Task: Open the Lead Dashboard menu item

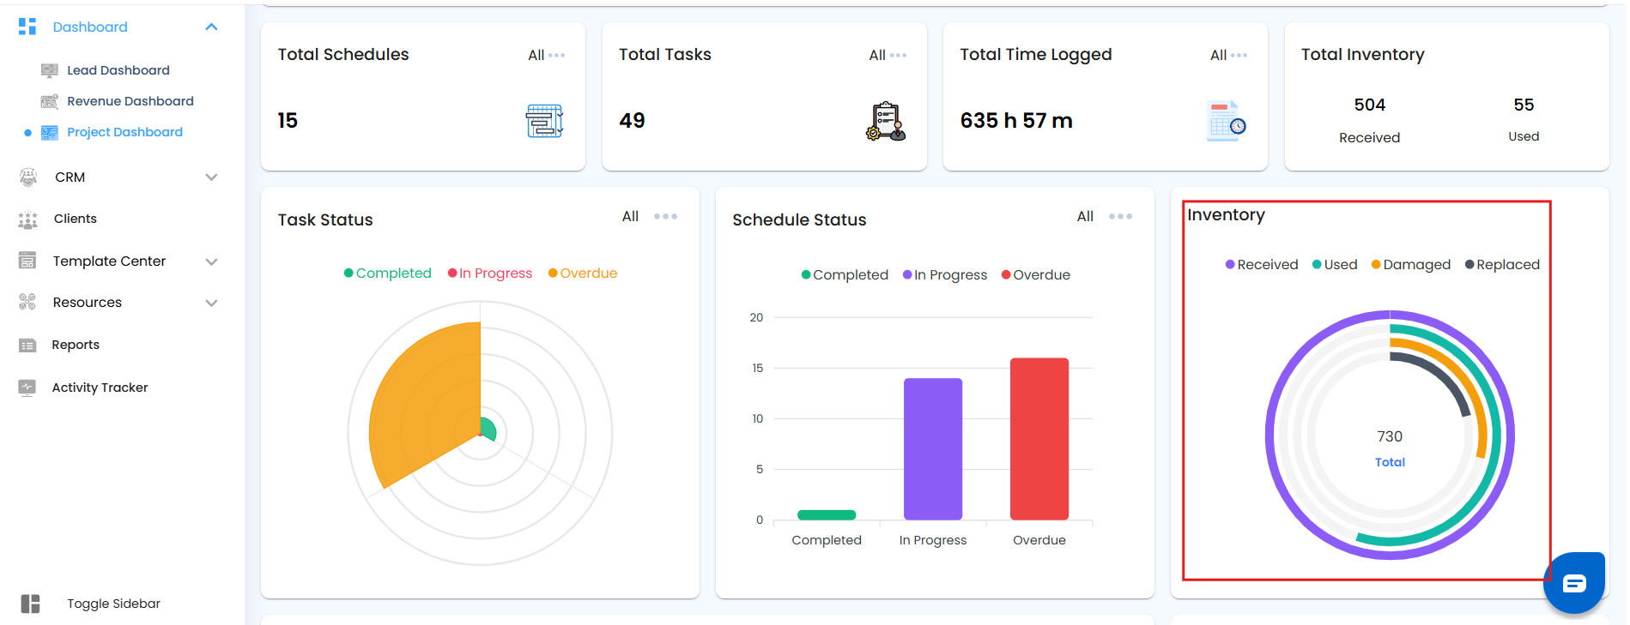Action: point(118,70)
